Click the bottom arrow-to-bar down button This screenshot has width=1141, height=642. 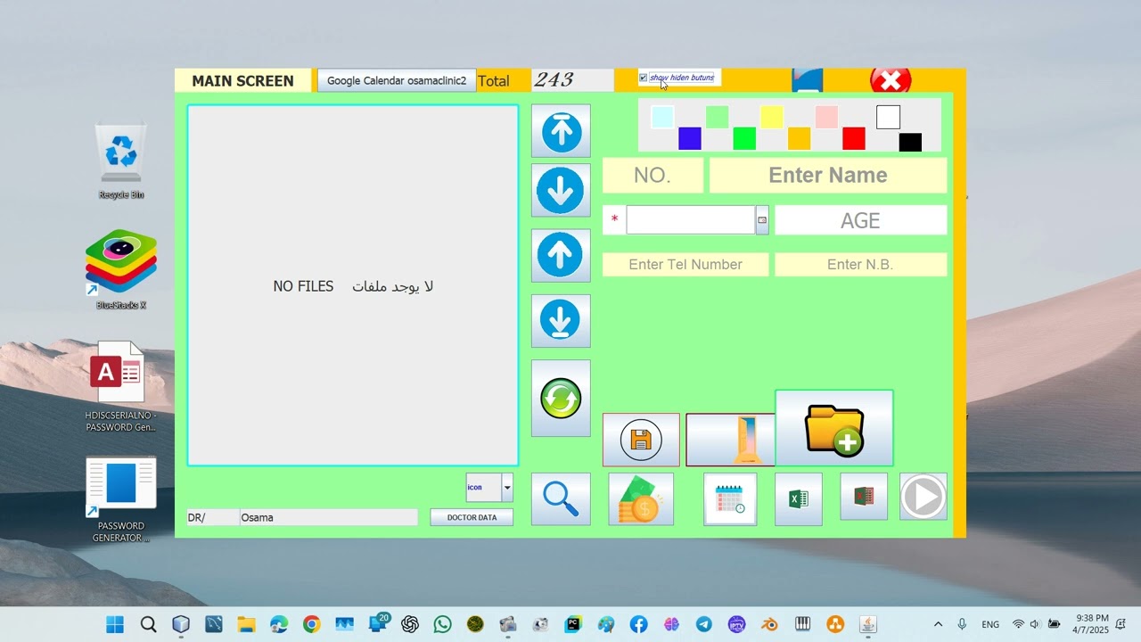[561, 321]
